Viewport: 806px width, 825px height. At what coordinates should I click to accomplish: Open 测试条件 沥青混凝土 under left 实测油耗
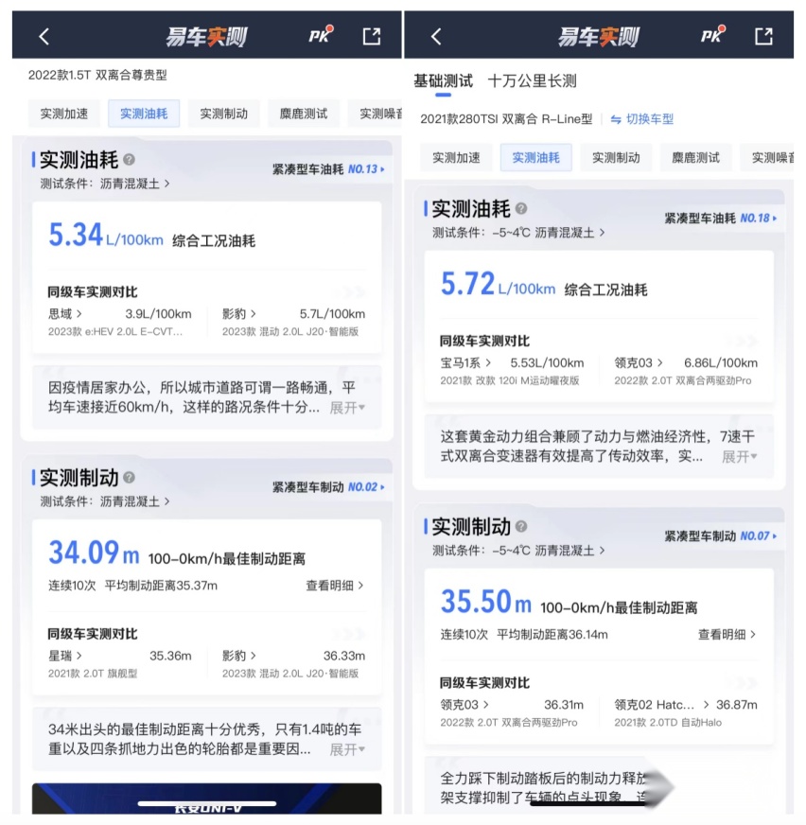click(x=105, y=184)
